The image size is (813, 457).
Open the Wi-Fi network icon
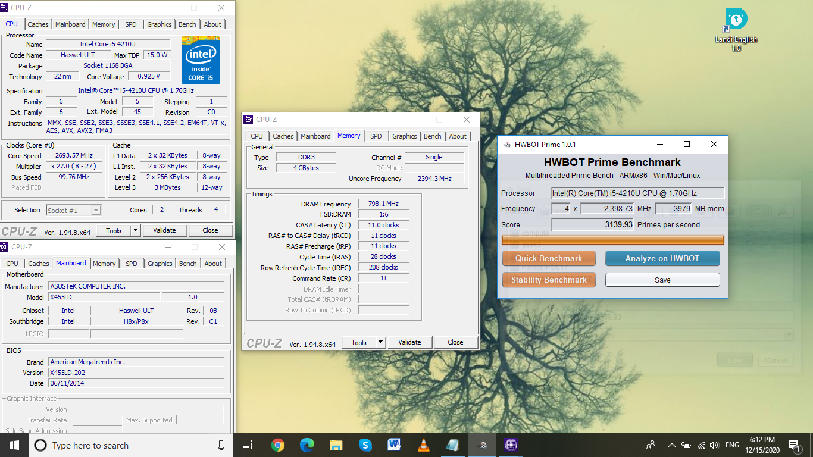pos(701,445)
